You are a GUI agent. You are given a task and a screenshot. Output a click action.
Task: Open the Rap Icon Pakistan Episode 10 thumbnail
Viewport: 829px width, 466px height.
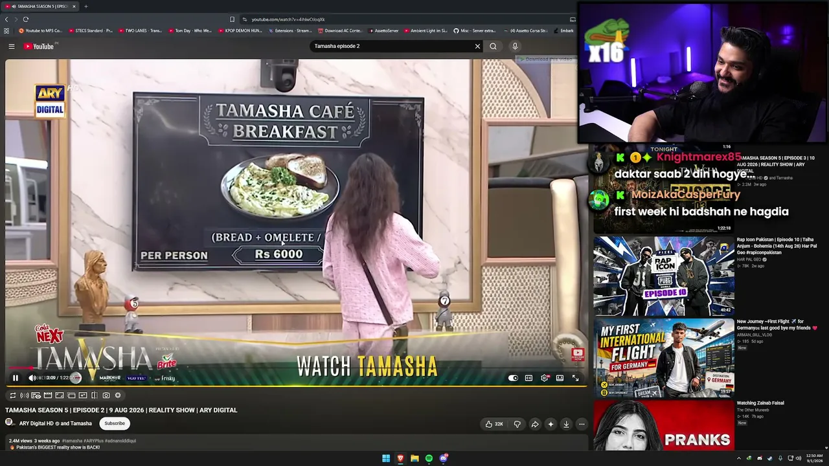click(x=664, y=276)
